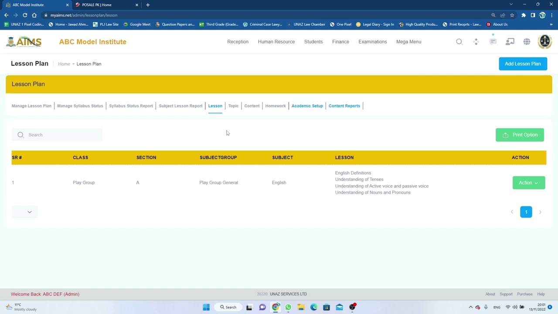Image resolution: width=558 pixels, height=314 pixels.
Task: Open the user profile avatar
Action: [545, 42]
